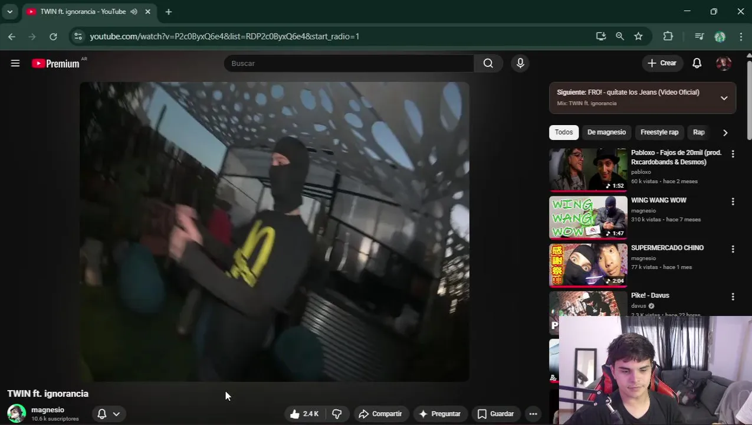
Task: Select the Freestyle rap filter chip
Action: (659, 132)
